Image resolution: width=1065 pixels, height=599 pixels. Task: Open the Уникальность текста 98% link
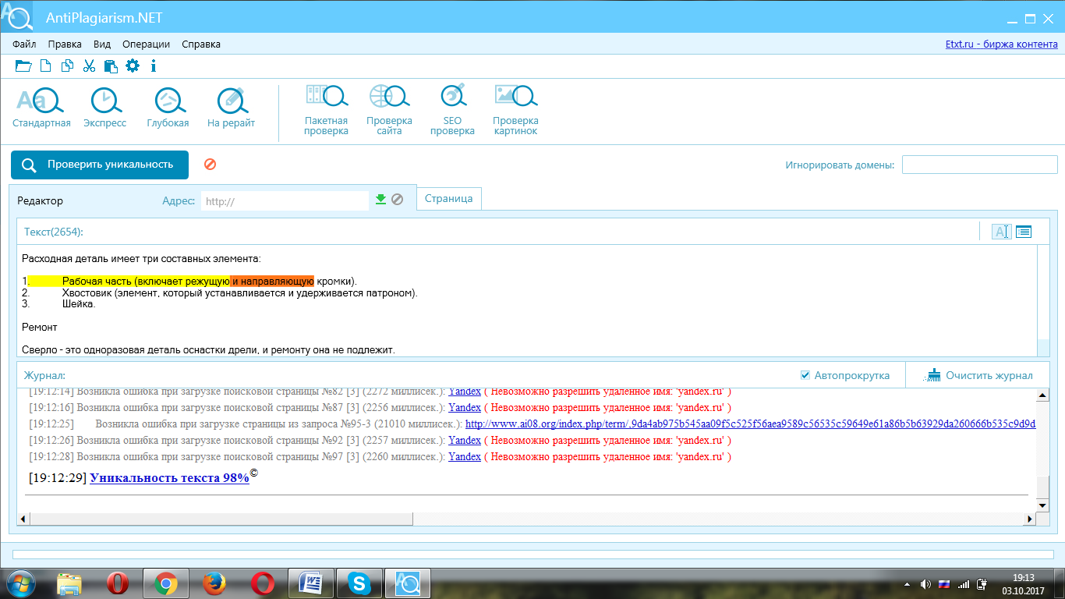point(169,478)
